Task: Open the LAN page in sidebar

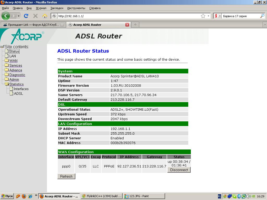Action: coord(13,56)
